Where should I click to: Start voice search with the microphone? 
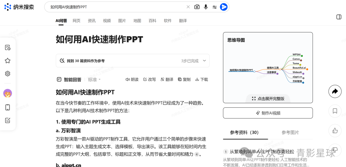(206, 7)
